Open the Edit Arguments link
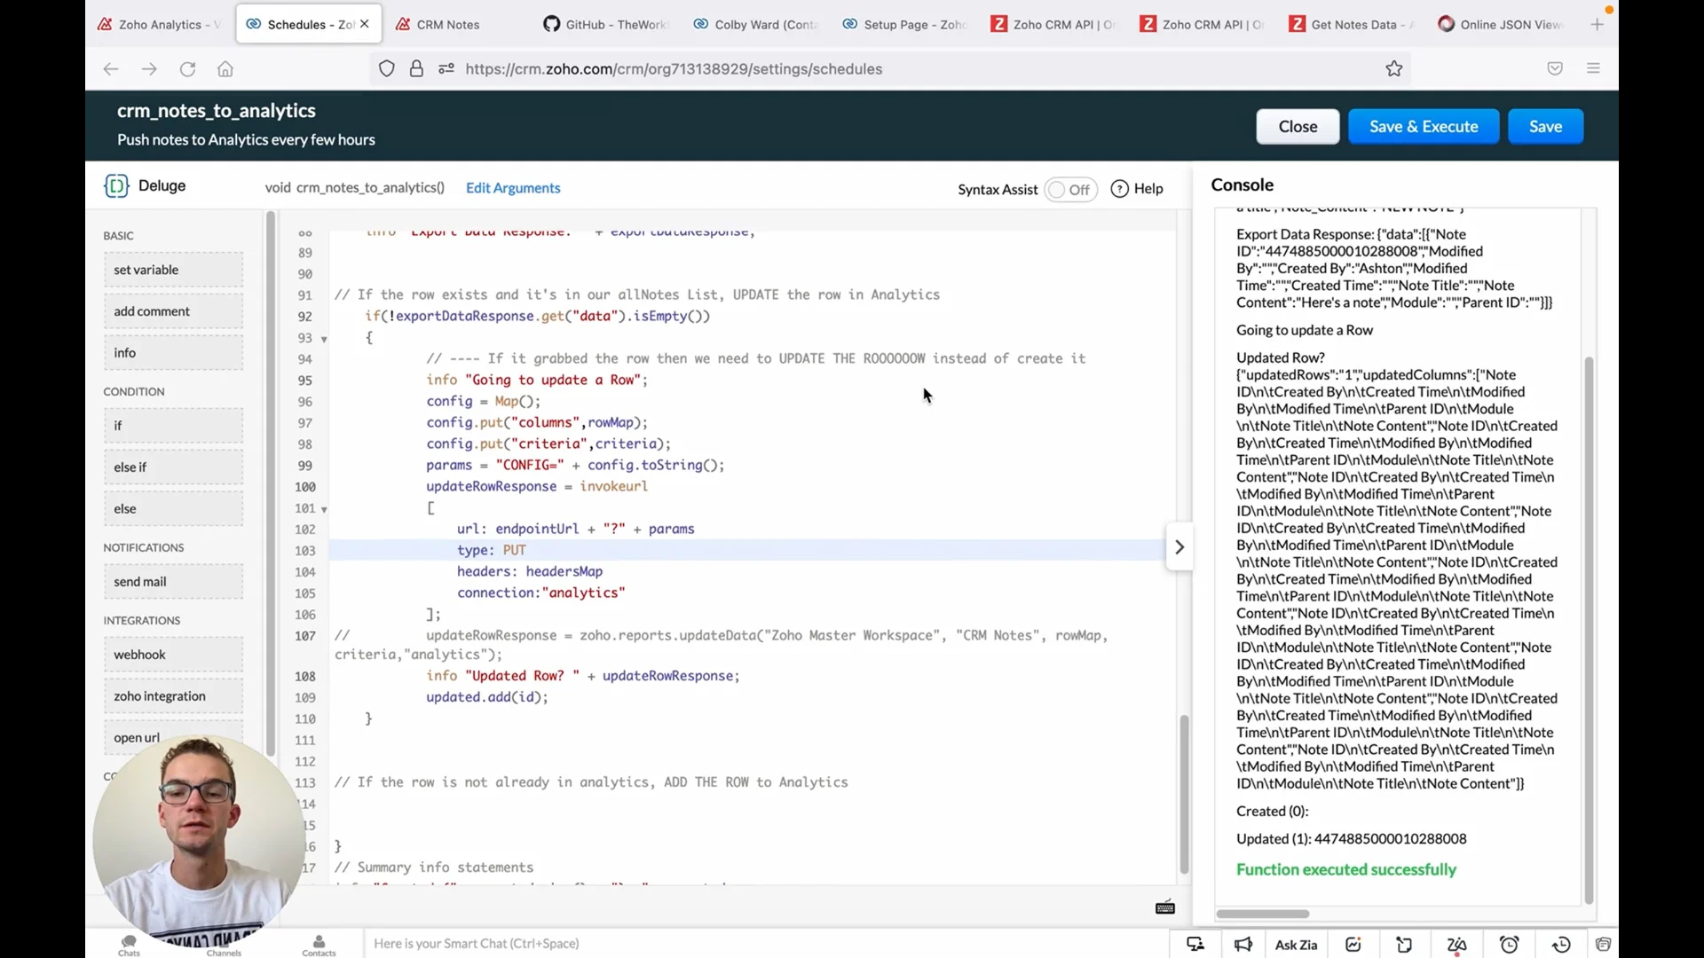 coord(513,188)
